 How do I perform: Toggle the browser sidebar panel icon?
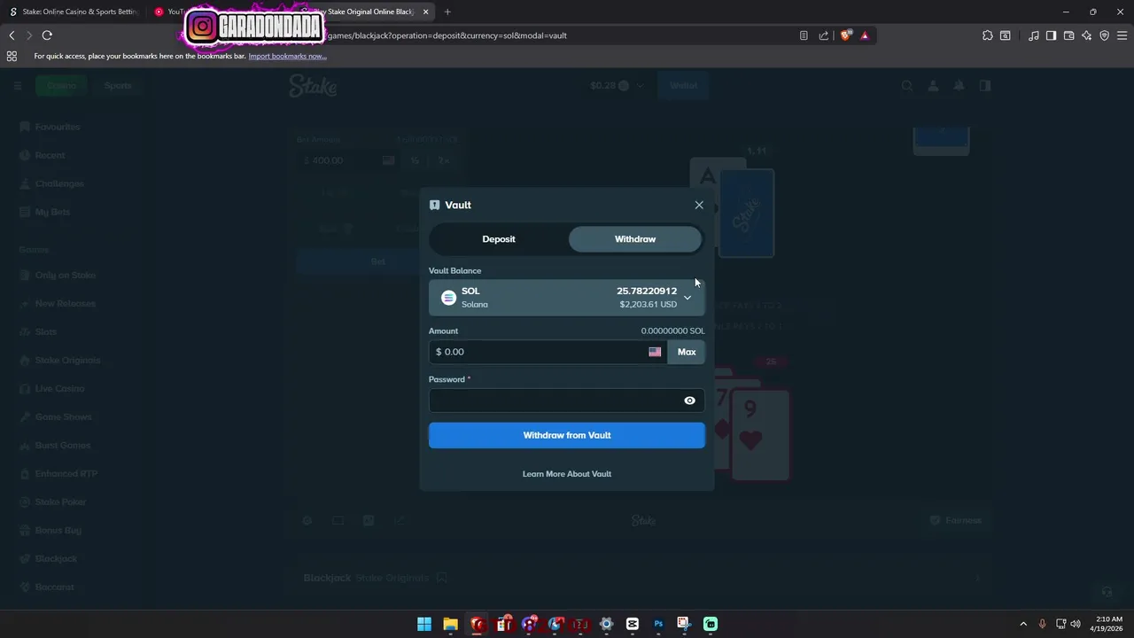click(x=1051, y=35)
